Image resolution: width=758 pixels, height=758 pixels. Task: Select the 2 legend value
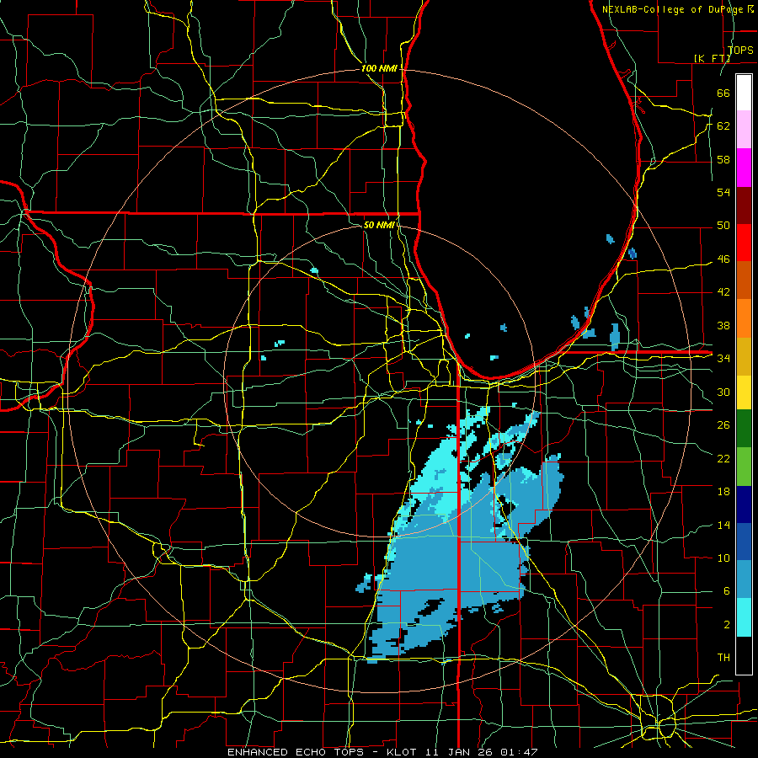pyautogui.click(x=726, y=625)
